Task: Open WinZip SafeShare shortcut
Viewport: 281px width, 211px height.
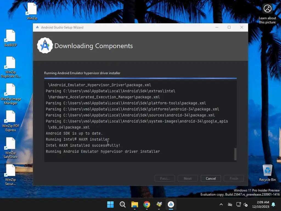Action: pos(10,148)
